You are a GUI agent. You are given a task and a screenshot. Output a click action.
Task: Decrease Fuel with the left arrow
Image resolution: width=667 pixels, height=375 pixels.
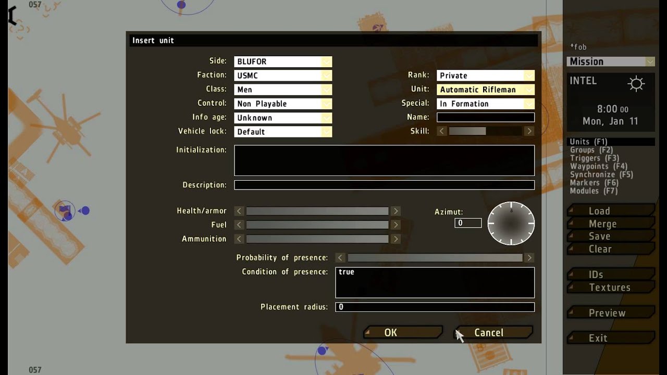click(239, 225)
